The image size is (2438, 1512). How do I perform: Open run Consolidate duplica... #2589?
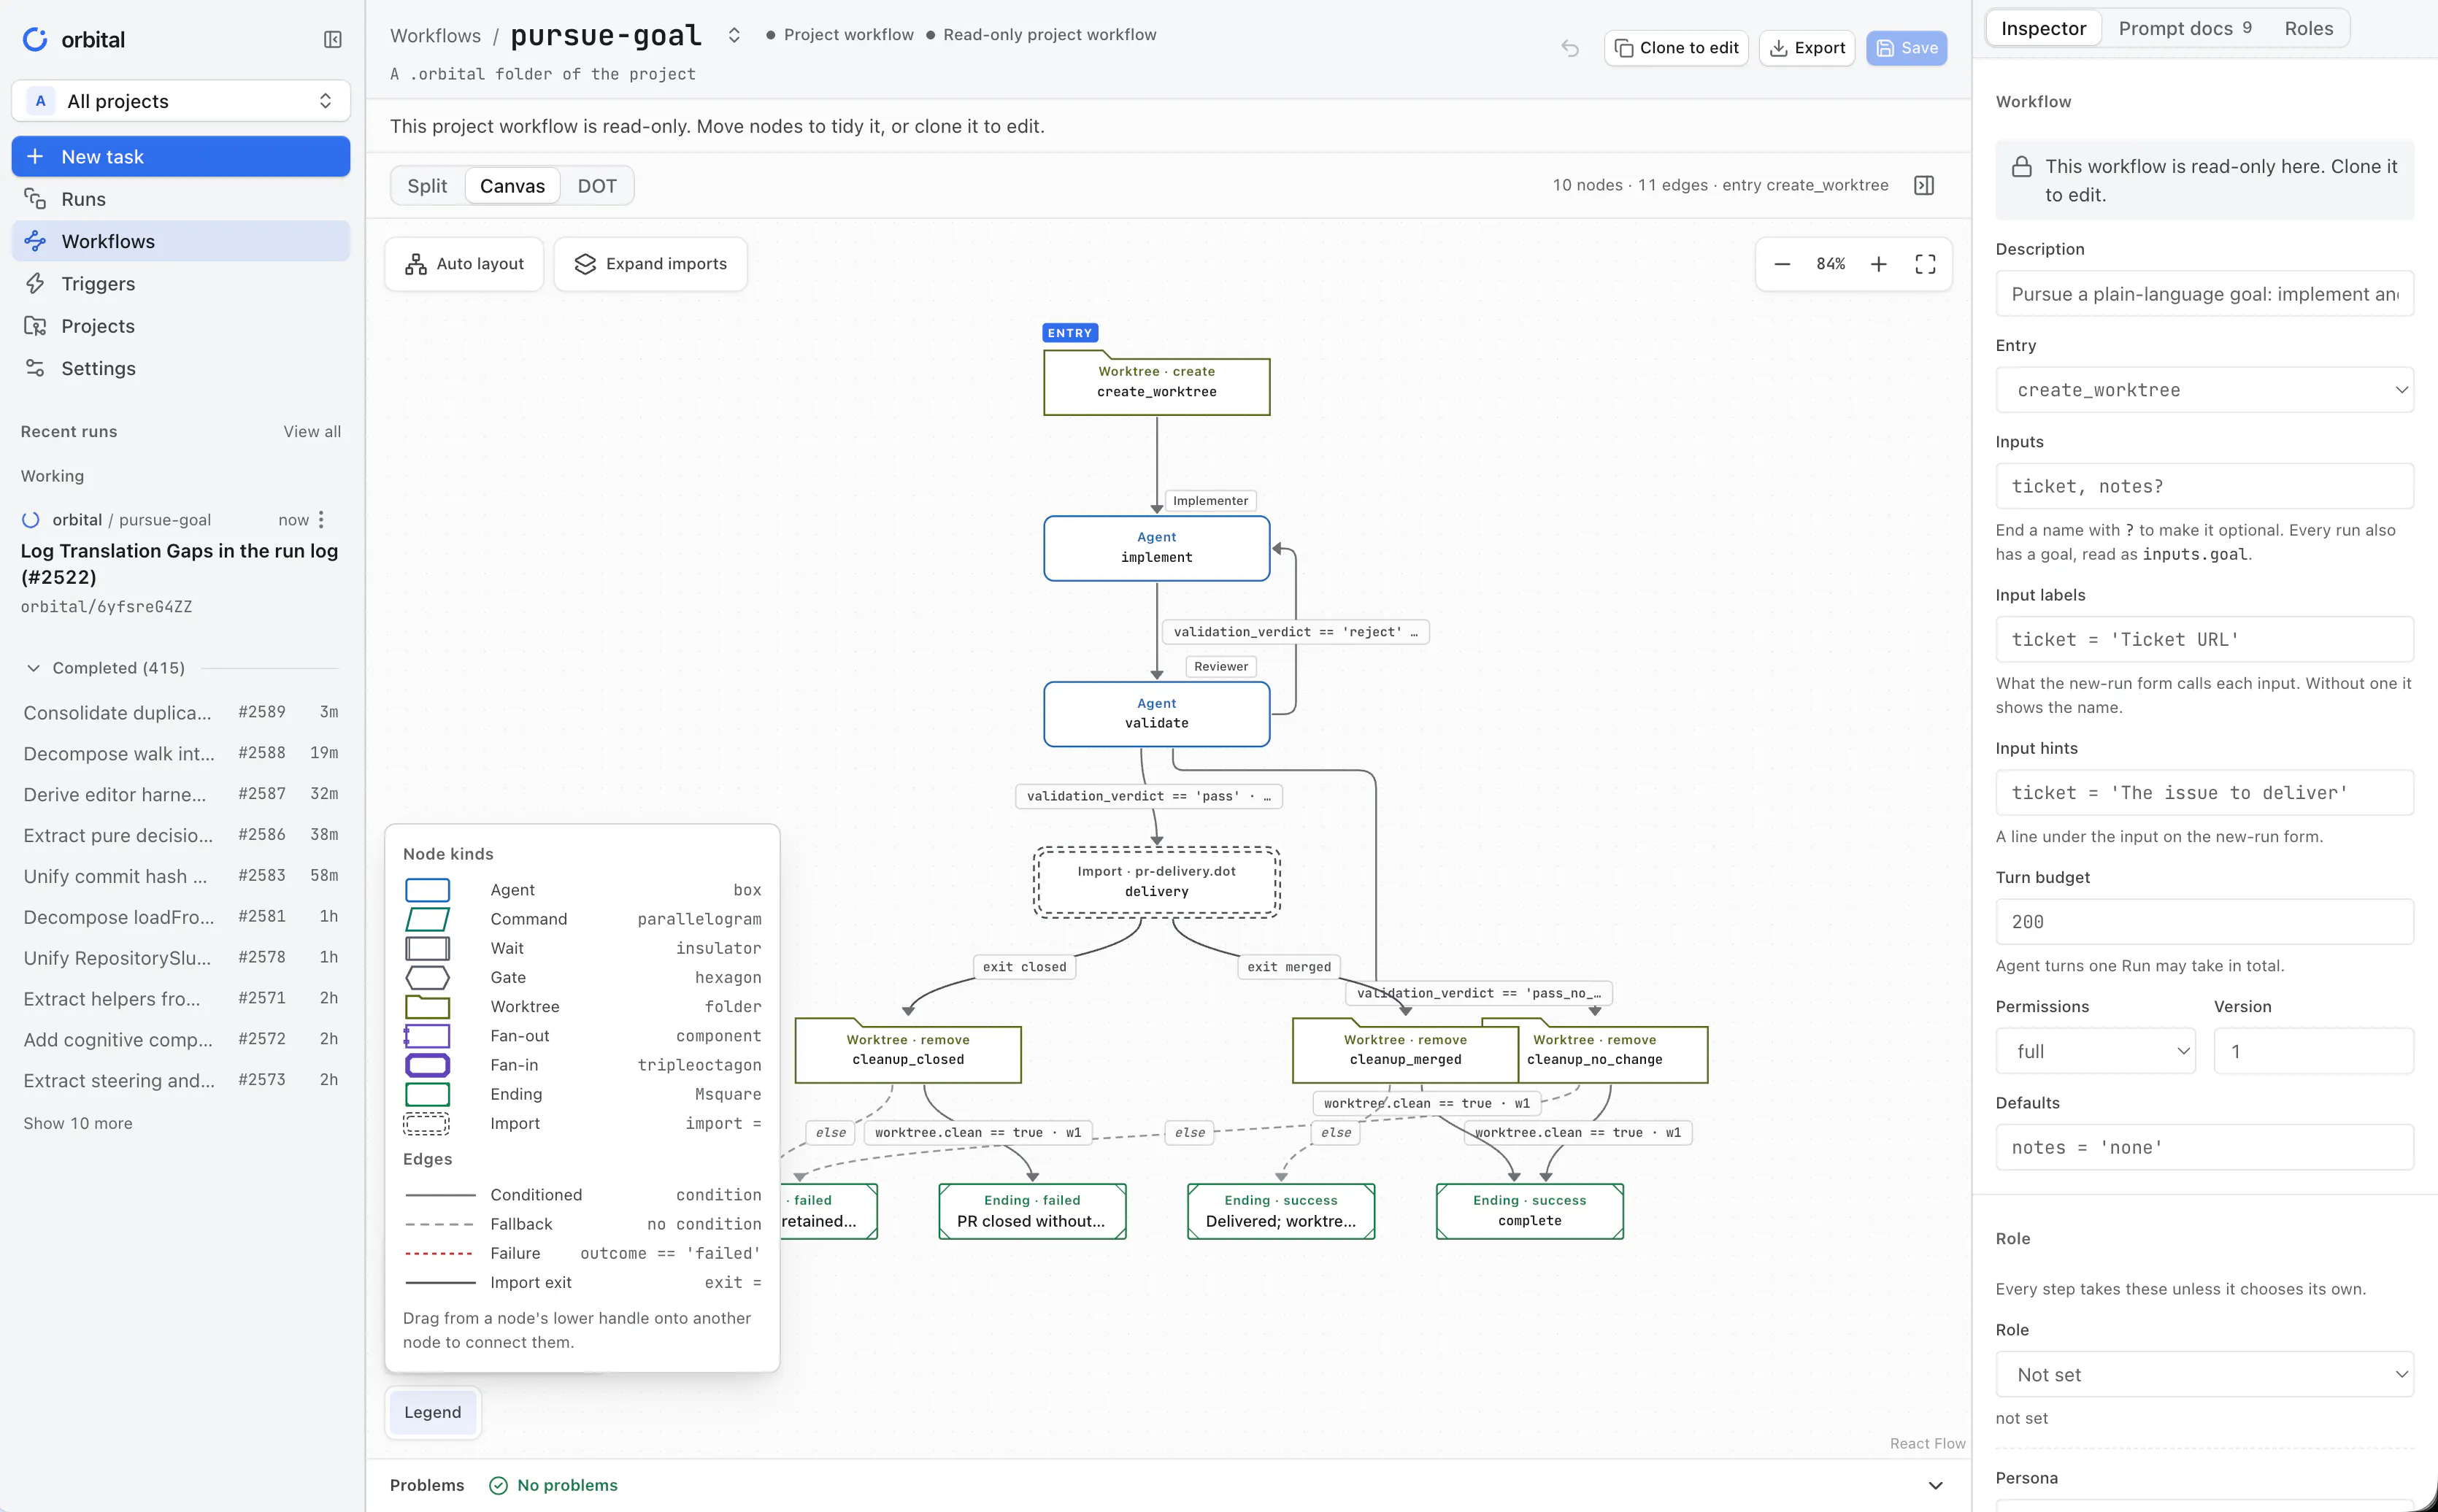[181, 712]
